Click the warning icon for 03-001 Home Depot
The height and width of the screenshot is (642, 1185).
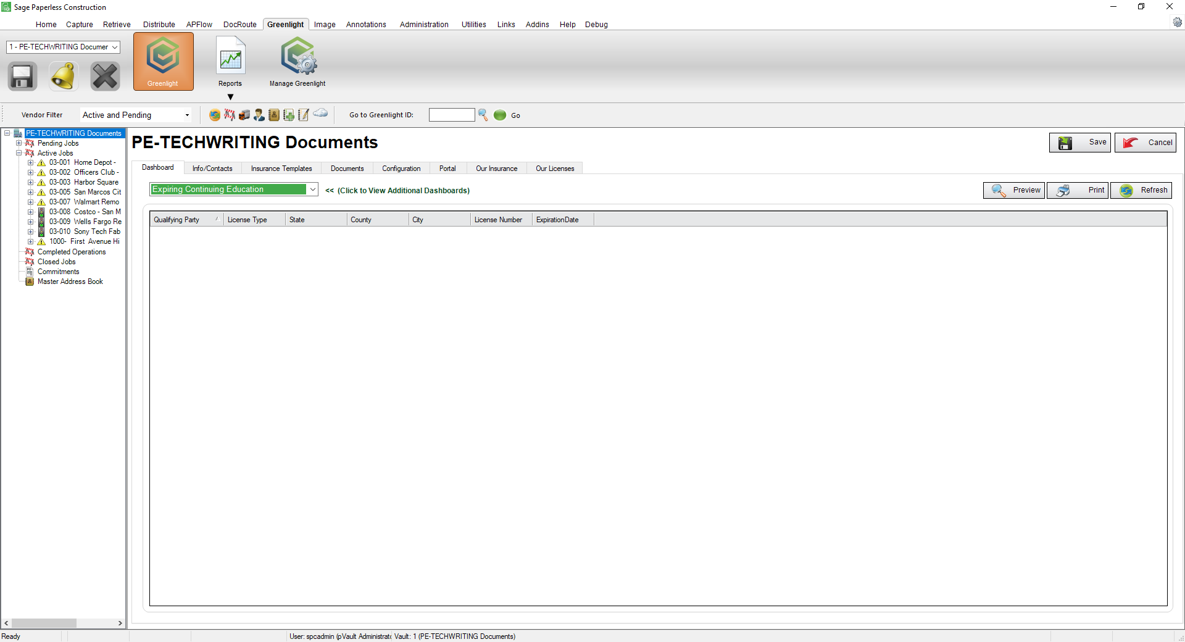(x=41, y=162)
